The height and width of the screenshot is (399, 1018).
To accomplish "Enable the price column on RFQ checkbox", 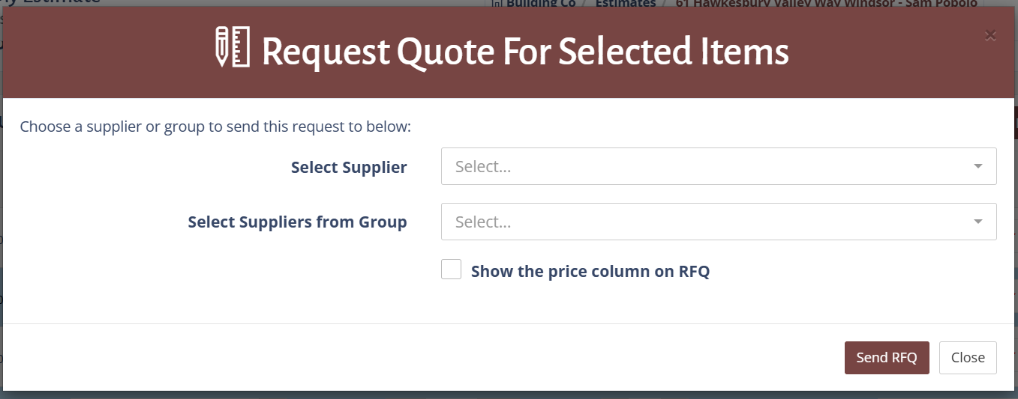I will 451,269.
